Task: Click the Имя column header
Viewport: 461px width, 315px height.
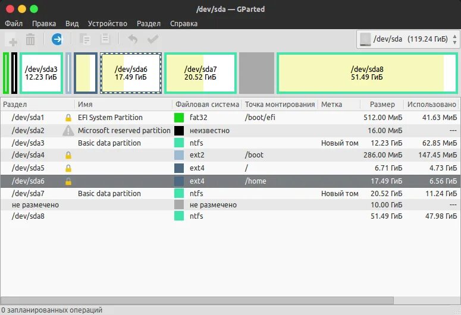Action: 124,105
